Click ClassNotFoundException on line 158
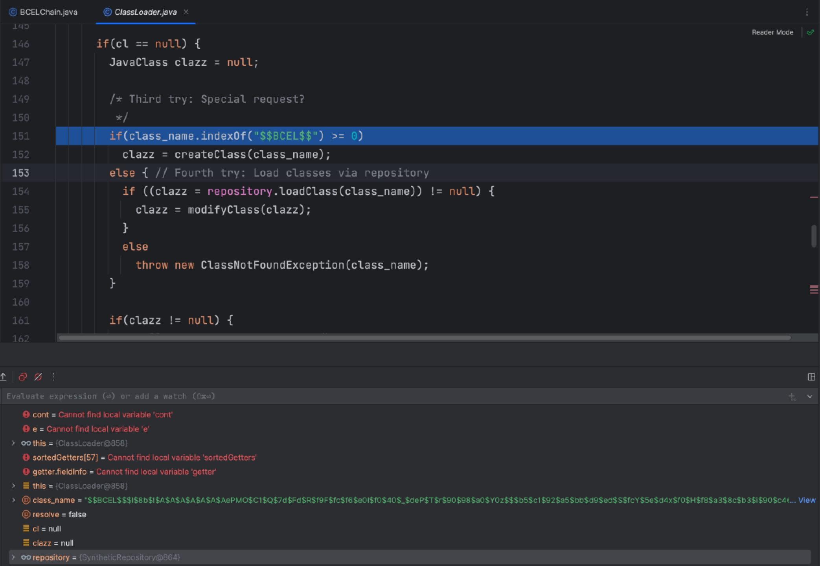 [272, 265]
